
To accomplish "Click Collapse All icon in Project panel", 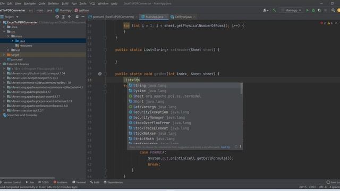I will (69, 16).
